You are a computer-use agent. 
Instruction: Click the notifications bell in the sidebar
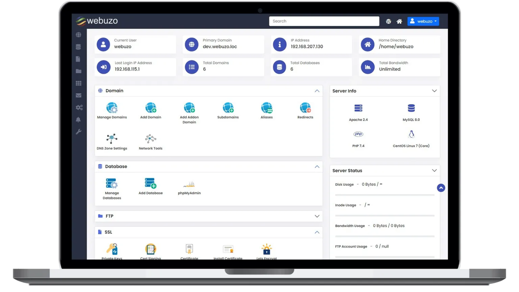coord(78,119)
